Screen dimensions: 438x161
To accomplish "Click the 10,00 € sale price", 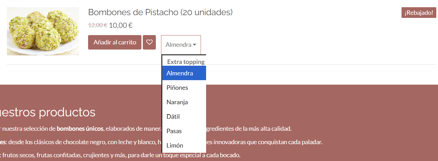I will (x=121, y=25).
